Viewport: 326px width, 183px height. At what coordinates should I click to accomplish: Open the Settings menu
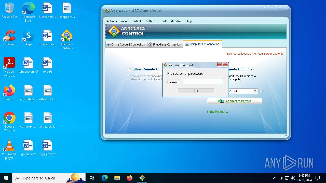click(x=151, y=21)
